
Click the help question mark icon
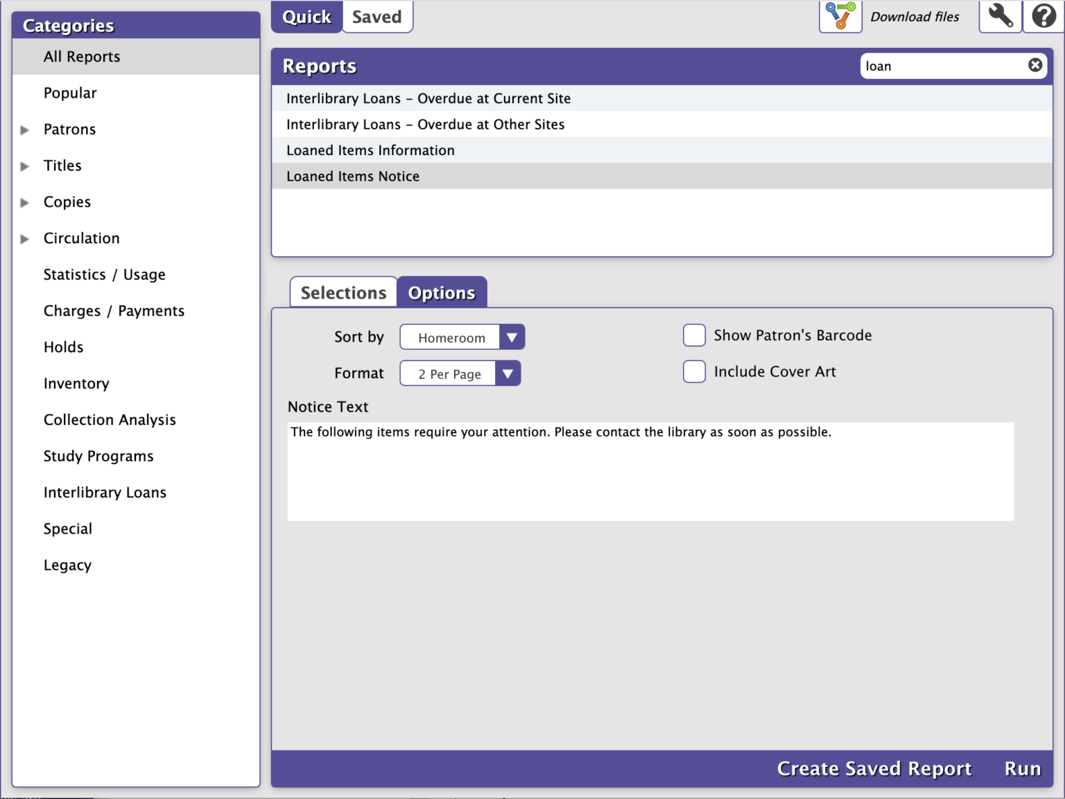coord(1044,16)
